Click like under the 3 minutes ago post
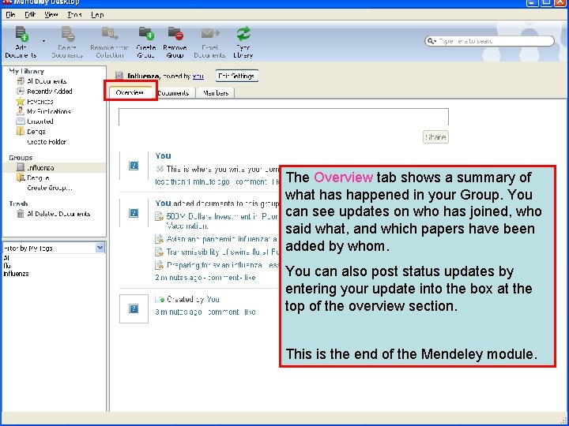569x426 pixels. [x=250, y=312]
